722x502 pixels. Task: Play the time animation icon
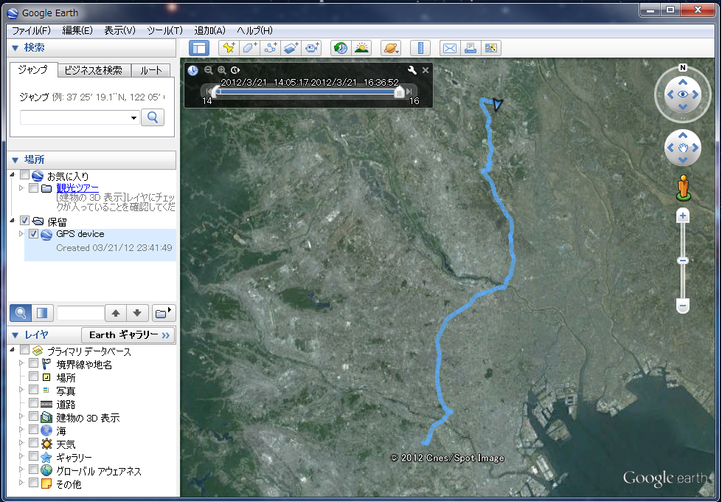(x=235, y=70)
